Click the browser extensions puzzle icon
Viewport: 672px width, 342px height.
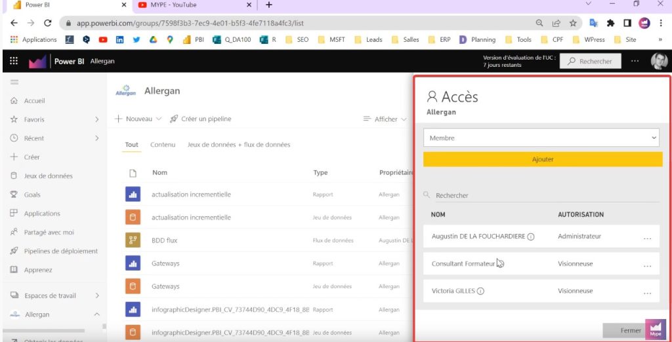point(611,23)
